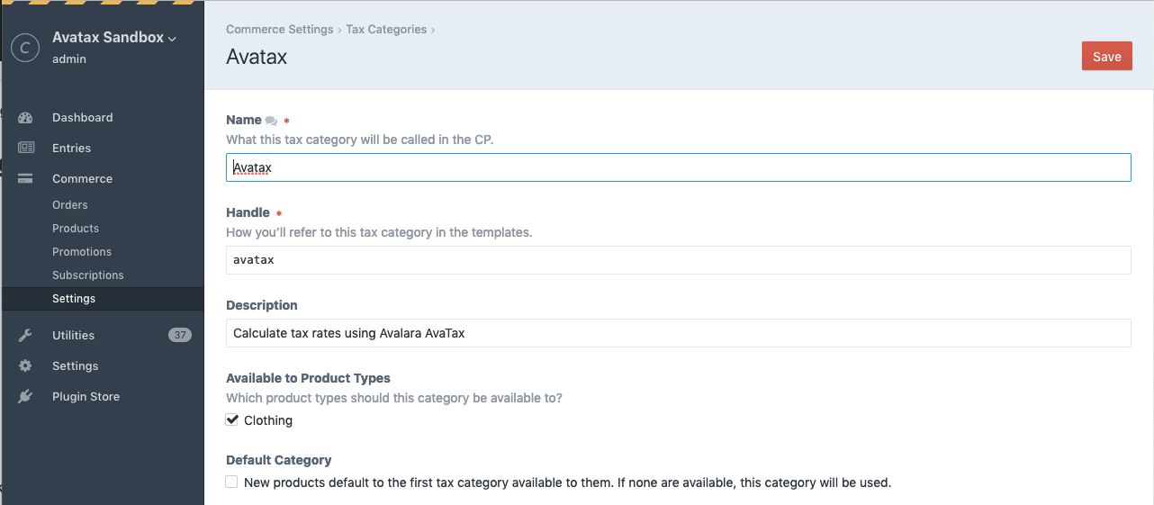
Task: Click the translation bubble icon beside Name
Action: (271, 121)
